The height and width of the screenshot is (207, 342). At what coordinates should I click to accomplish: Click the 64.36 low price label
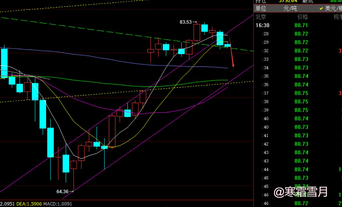62,191
